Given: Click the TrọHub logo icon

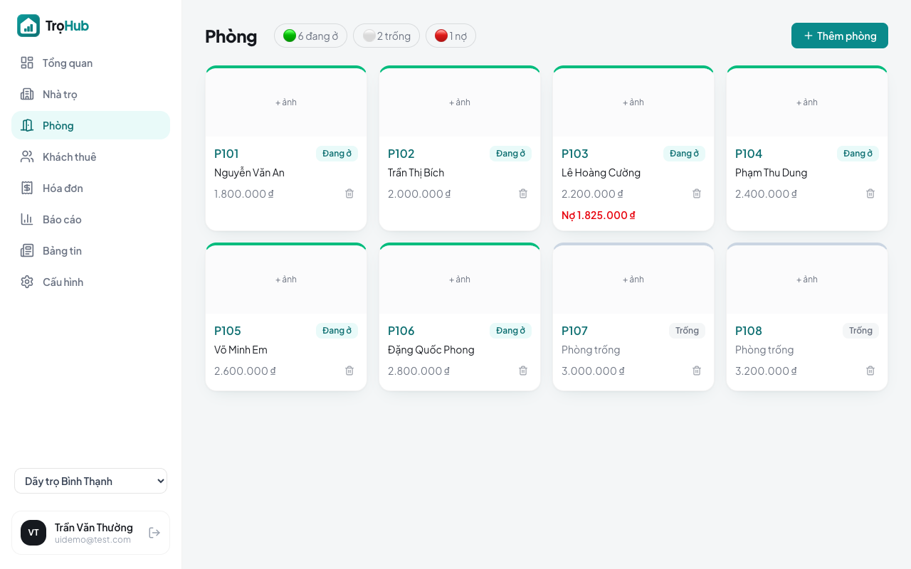Looking at the screenshot, I should pos(28,26).
